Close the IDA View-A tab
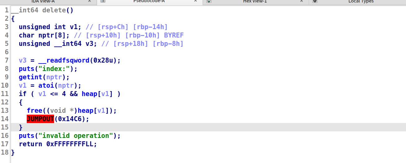Viewport: 406px width, 163px height. [x=90, y=1]
